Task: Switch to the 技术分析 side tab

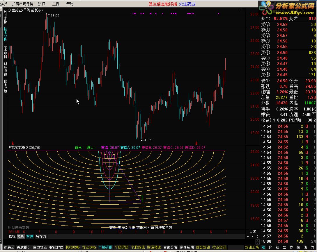Action: [5, 34]
